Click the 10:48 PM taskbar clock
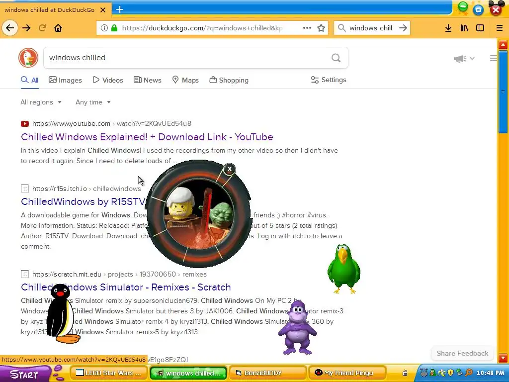 [491, 373]
